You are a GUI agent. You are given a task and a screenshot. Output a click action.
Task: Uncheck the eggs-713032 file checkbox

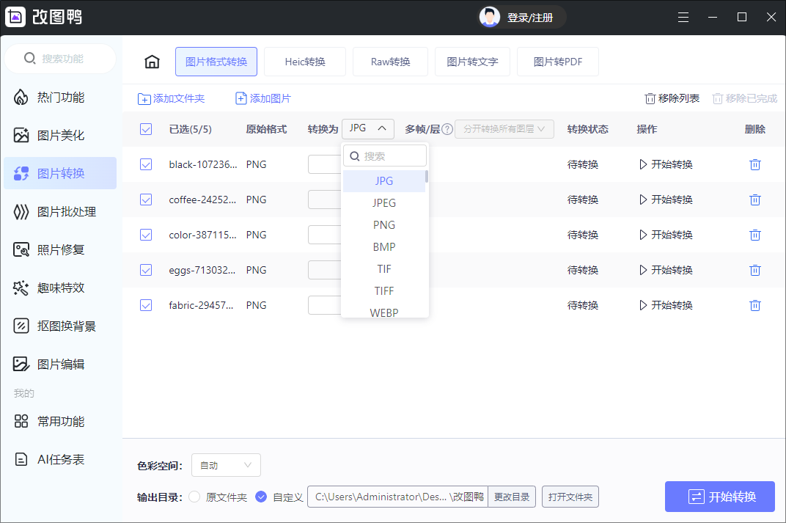(145, 270)
